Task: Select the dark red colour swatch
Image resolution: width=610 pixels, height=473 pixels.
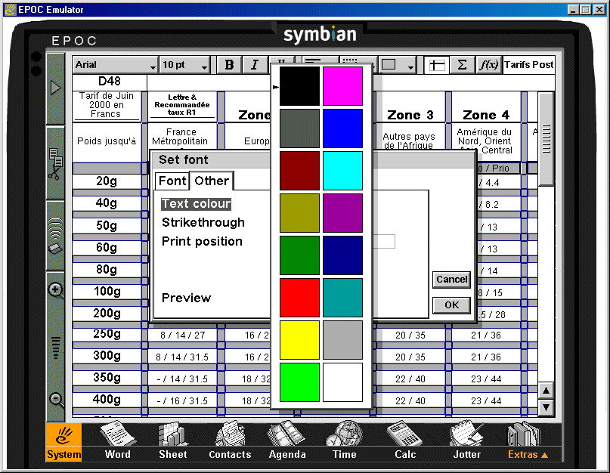Action: point(299,171)
